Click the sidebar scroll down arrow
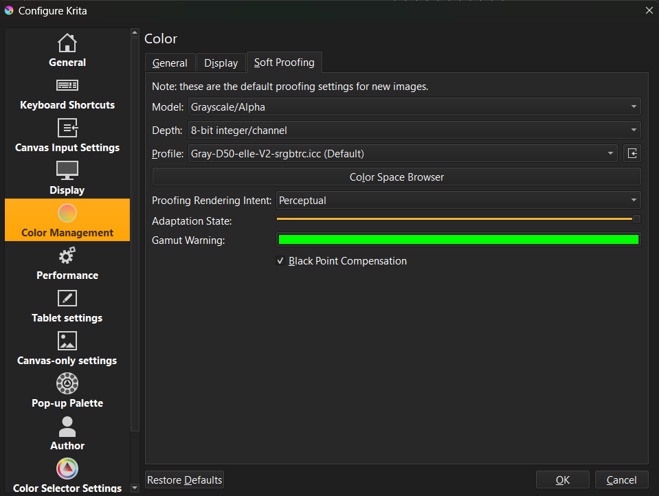 click(x=135, y=488)
